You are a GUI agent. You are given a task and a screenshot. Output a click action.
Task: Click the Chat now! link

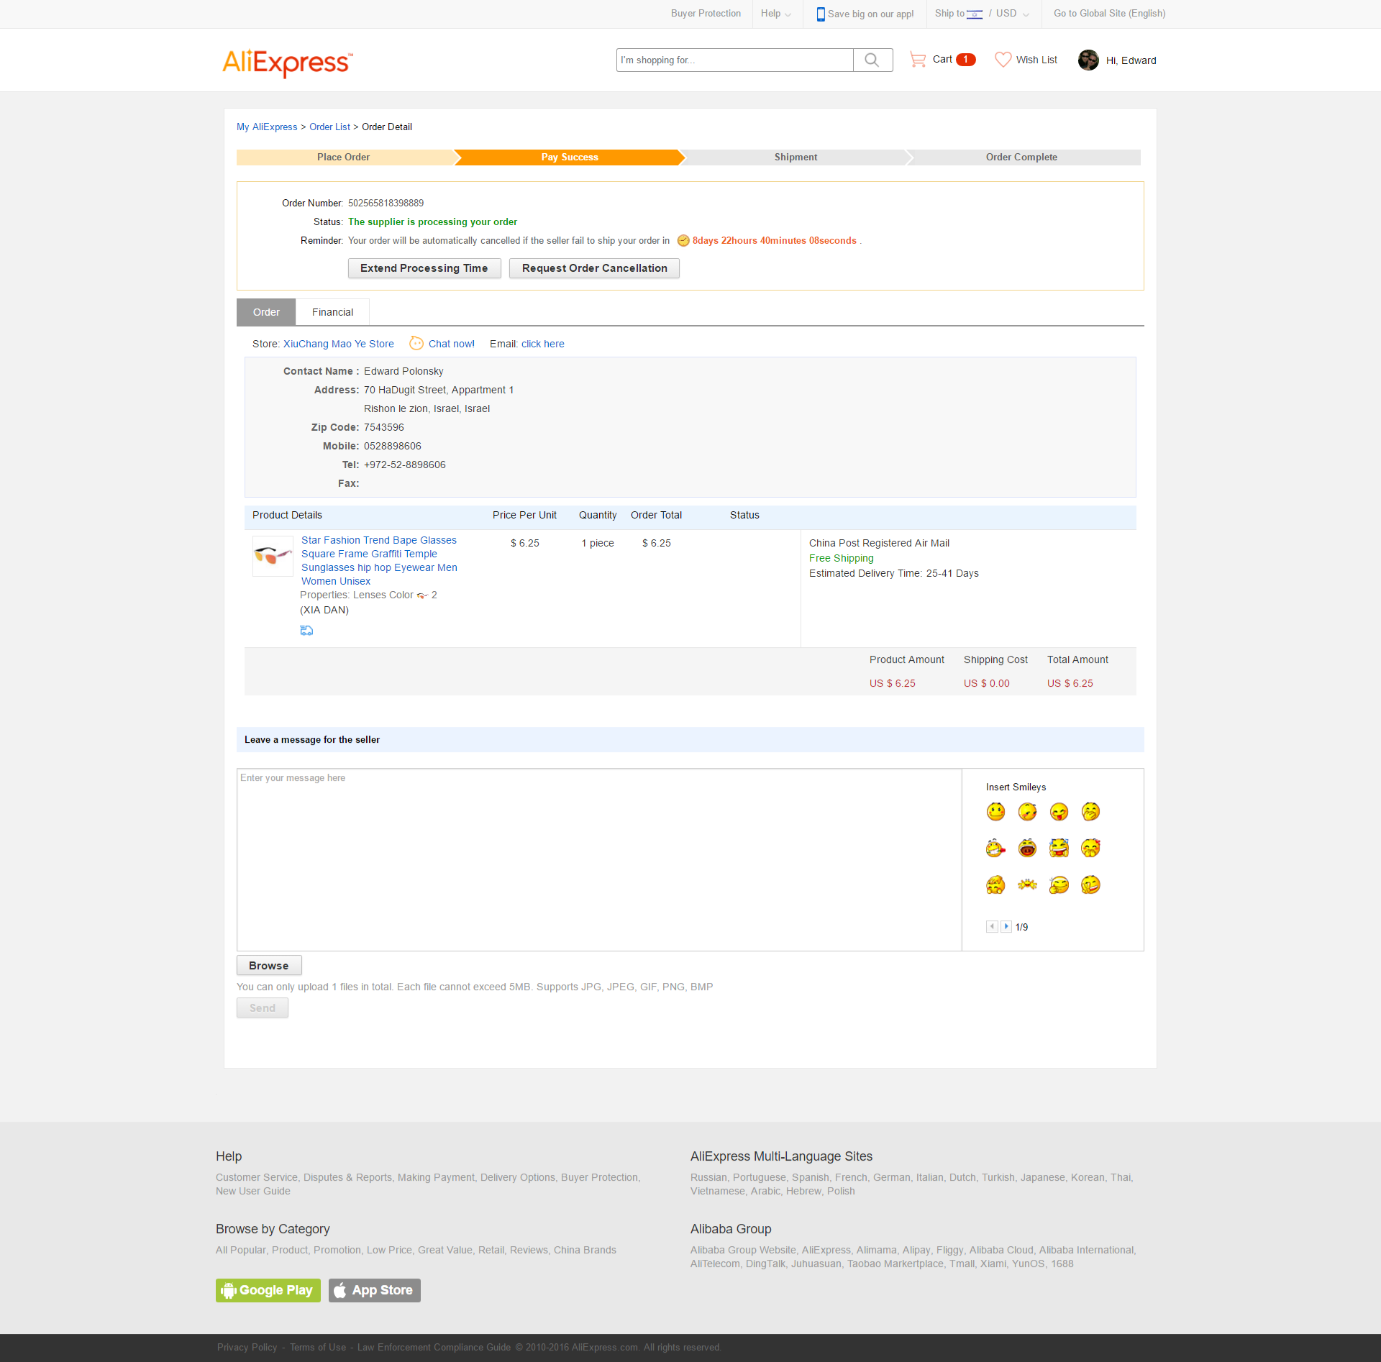click(x=452, y=344)
